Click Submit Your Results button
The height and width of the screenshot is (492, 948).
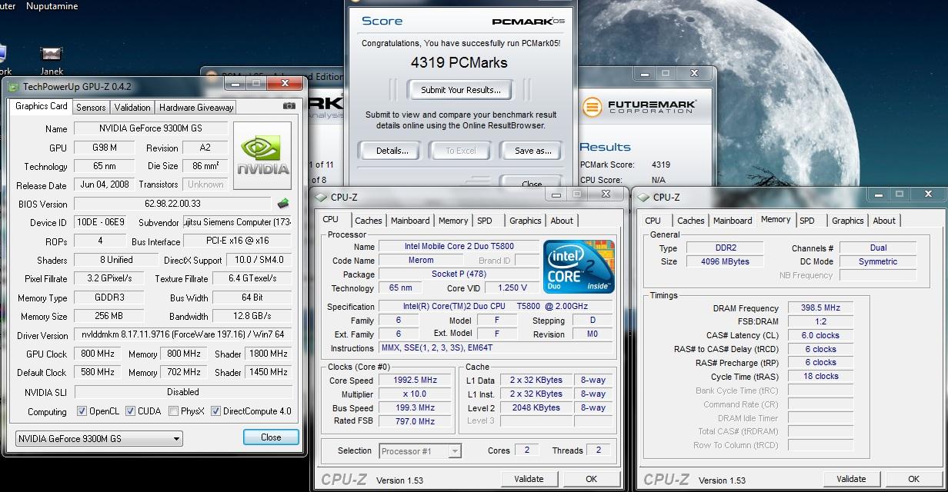461,90
